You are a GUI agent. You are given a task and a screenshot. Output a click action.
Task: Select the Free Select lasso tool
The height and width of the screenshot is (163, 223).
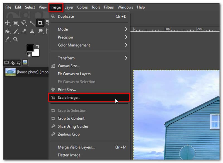tap(24, 23)
